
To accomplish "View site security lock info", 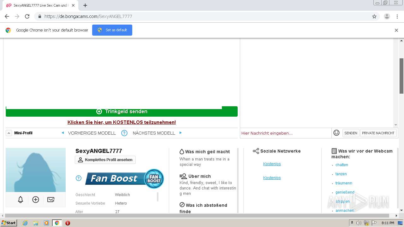I will pos(39,16).
